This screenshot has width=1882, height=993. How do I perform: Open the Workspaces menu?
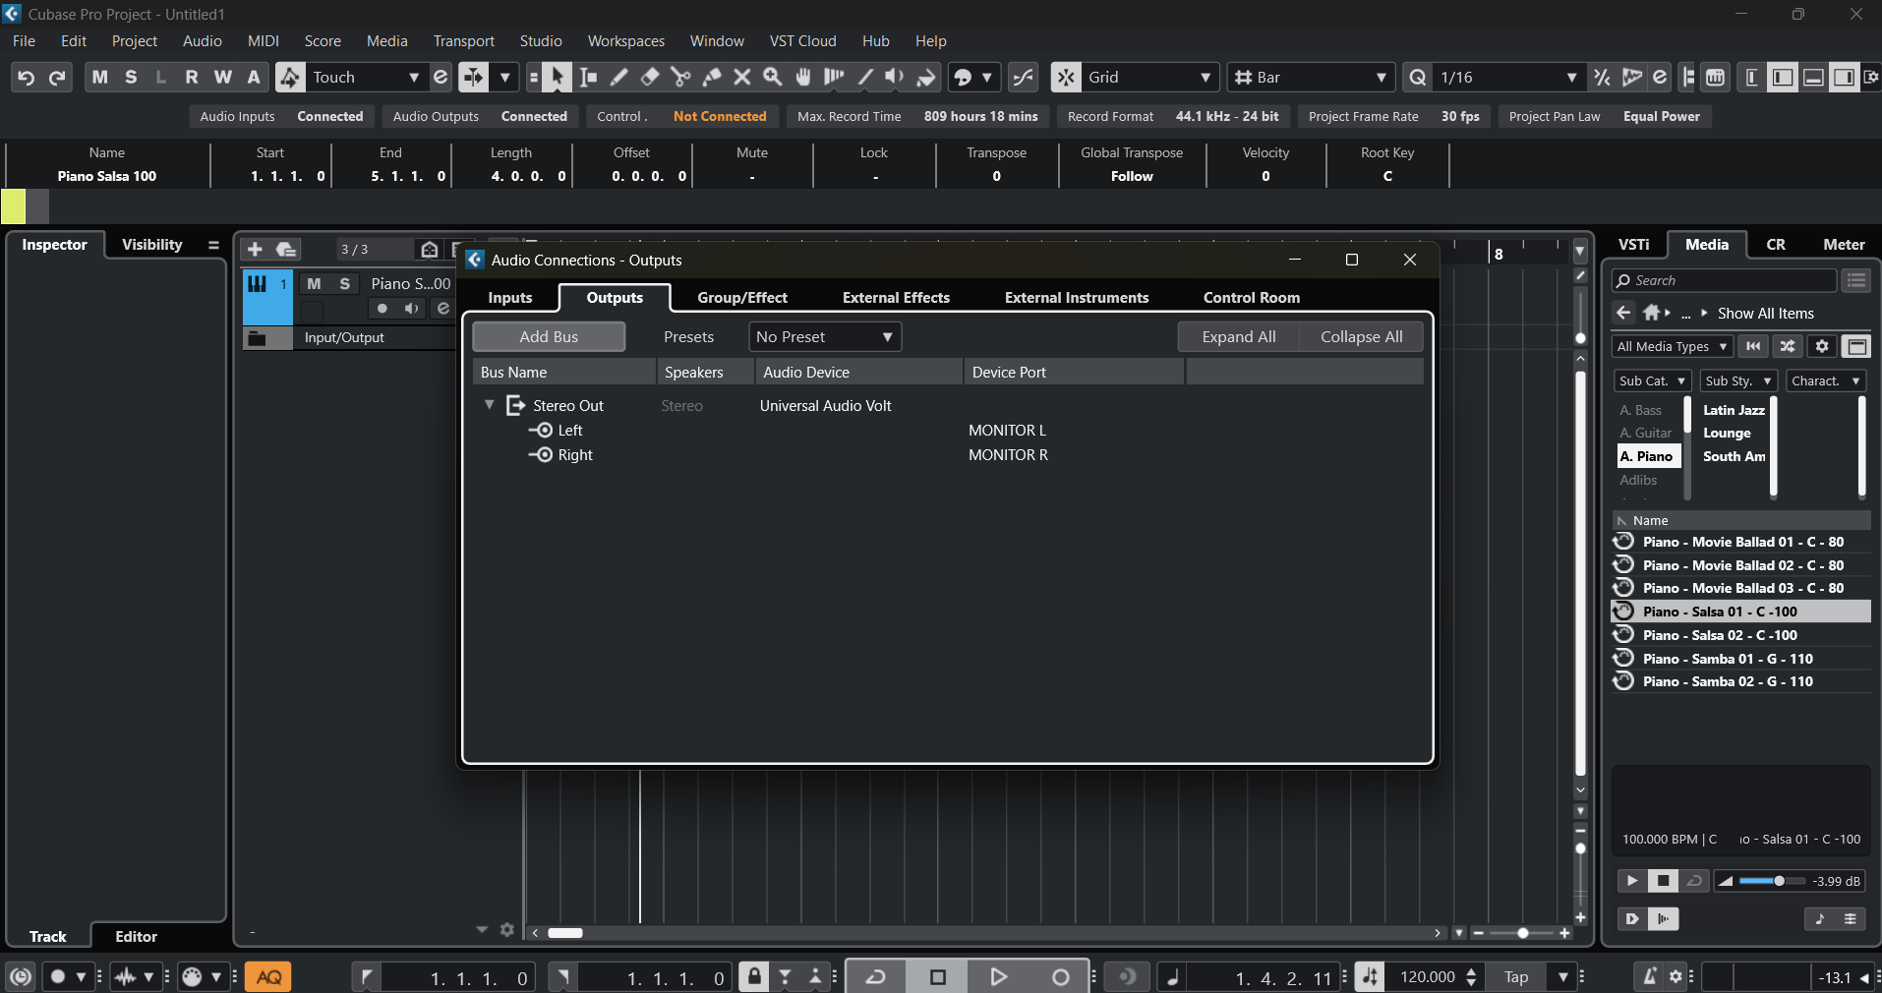pyautogui.click(x=625, y=41)
